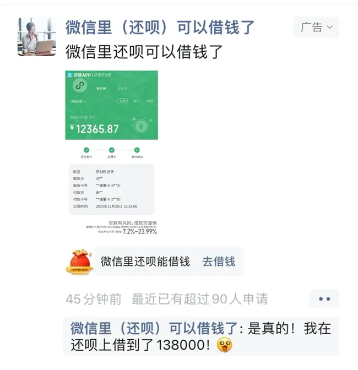
Task: Open advertiser name 微信里（还呗）可以借钱了 at top
Action: (x=160, y=28)
